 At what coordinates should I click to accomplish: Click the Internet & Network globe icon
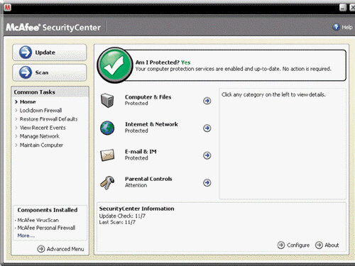click(x=107, y=128)
